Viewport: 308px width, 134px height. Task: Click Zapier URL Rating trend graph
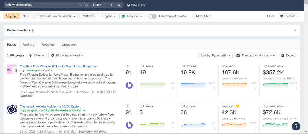click(x=152, y=125)
